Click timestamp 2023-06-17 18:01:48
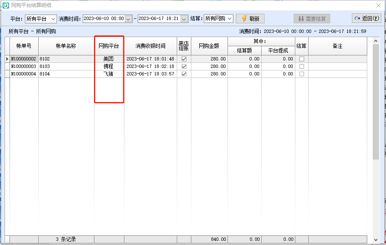Image resolution: width=386 pixels, height=245 pixels. click(x=150, y=59)
